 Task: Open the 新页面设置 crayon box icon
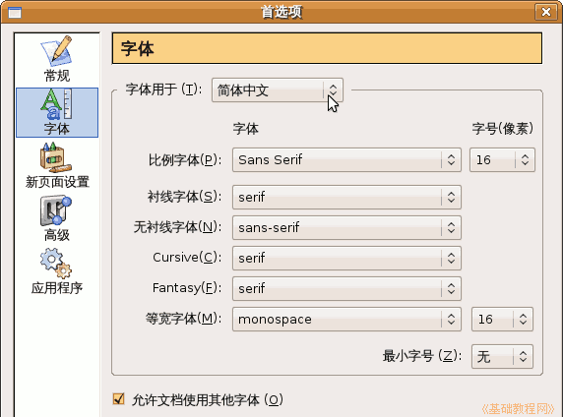click(57, 165)
